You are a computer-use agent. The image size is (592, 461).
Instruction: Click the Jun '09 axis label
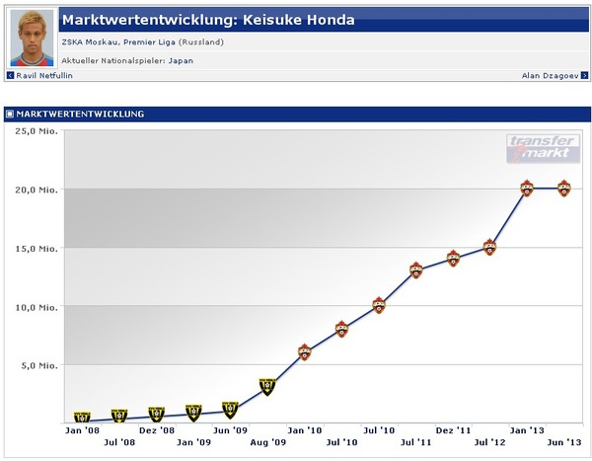pyautogui.click(x=230, y=430)
